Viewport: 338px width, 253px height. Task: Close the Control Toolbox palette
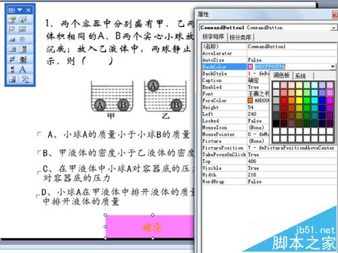pyautogui.click(x=28, y=10)
